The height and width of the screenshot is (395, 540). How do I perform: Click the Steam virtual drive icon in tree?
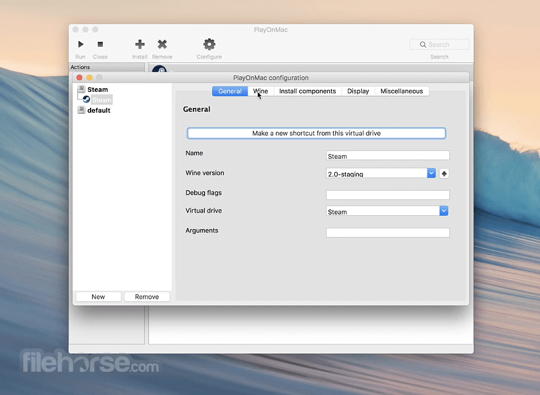(x=81, y=89)
